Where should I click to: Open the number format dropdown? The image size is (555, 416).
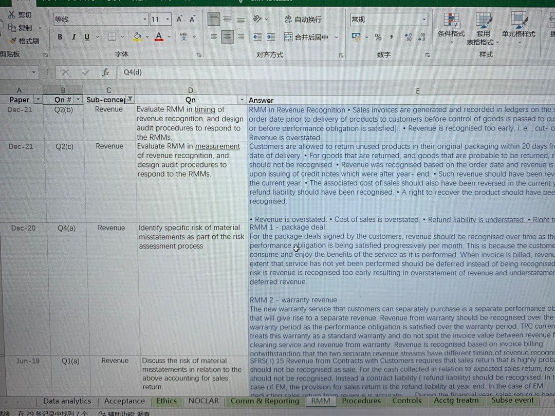424,20
